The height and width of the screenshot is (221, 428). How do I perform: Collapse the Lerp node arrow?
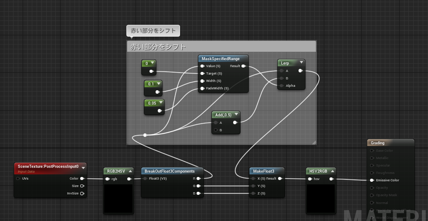pos(301,62)
